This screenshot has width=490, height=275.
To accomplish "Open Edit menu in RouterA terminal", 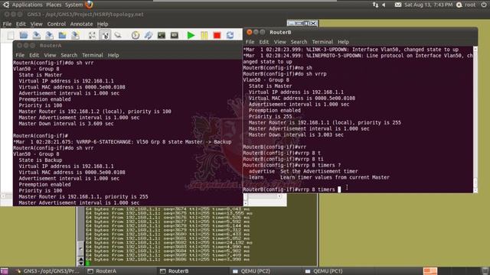I will click(x=34, y=55).
